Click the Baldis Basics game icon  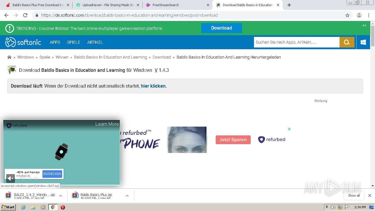pos(12,70)
